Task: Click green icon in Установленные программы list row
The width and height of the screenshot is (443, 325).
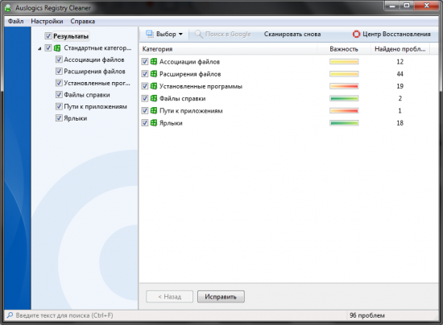Action: tap(154, 86)
